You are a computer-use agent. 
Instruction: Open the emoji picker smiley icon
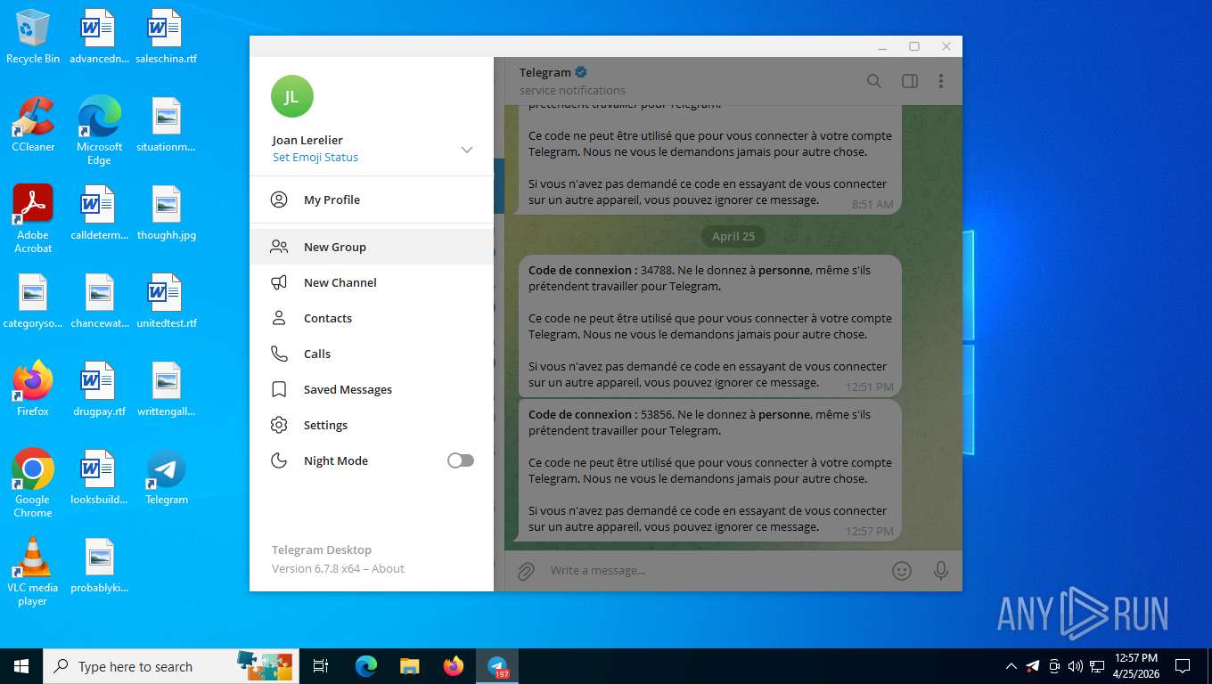pyautogui.click(x=902, y=571)
